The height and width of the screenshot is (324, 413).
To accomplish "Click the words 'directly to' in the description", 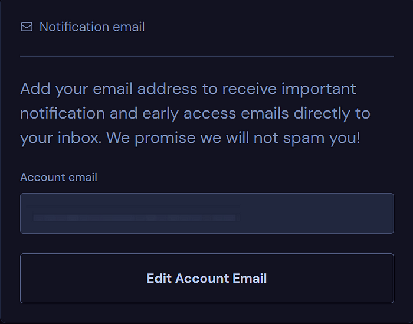I will point(332,113).
